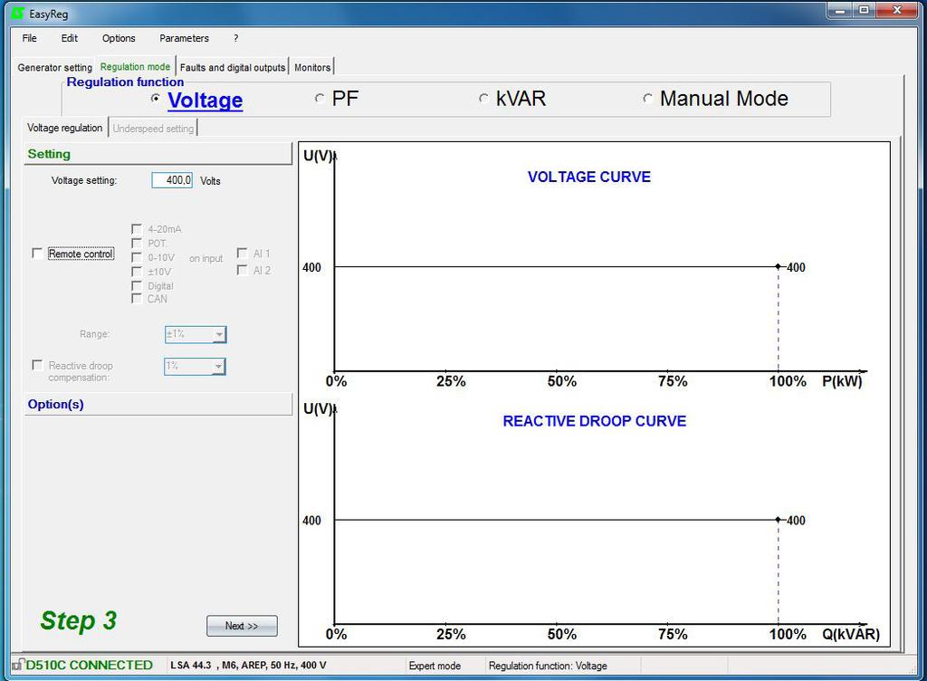The height and width of the screenshot is (681, 927).
Task: Open the Parameters menu
Action: (x=184, y=38)
